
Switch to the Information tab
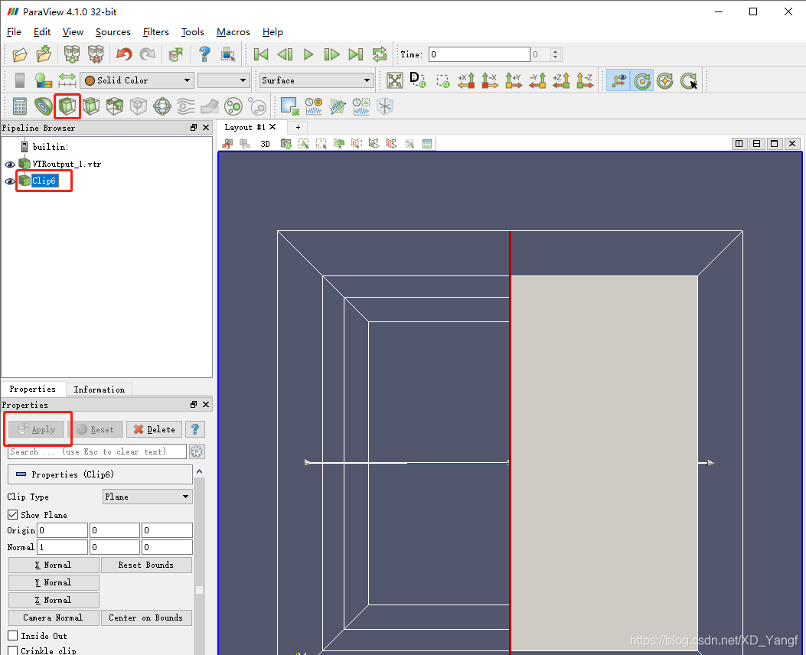pyautogui.click(x=100, y=389)
